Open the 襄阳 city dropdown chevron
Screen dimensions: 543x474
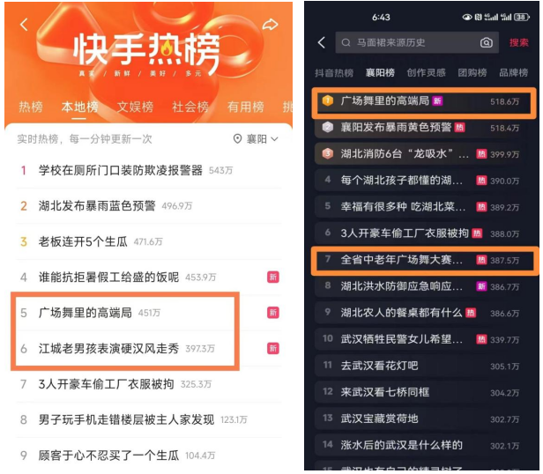pos(274,139)
